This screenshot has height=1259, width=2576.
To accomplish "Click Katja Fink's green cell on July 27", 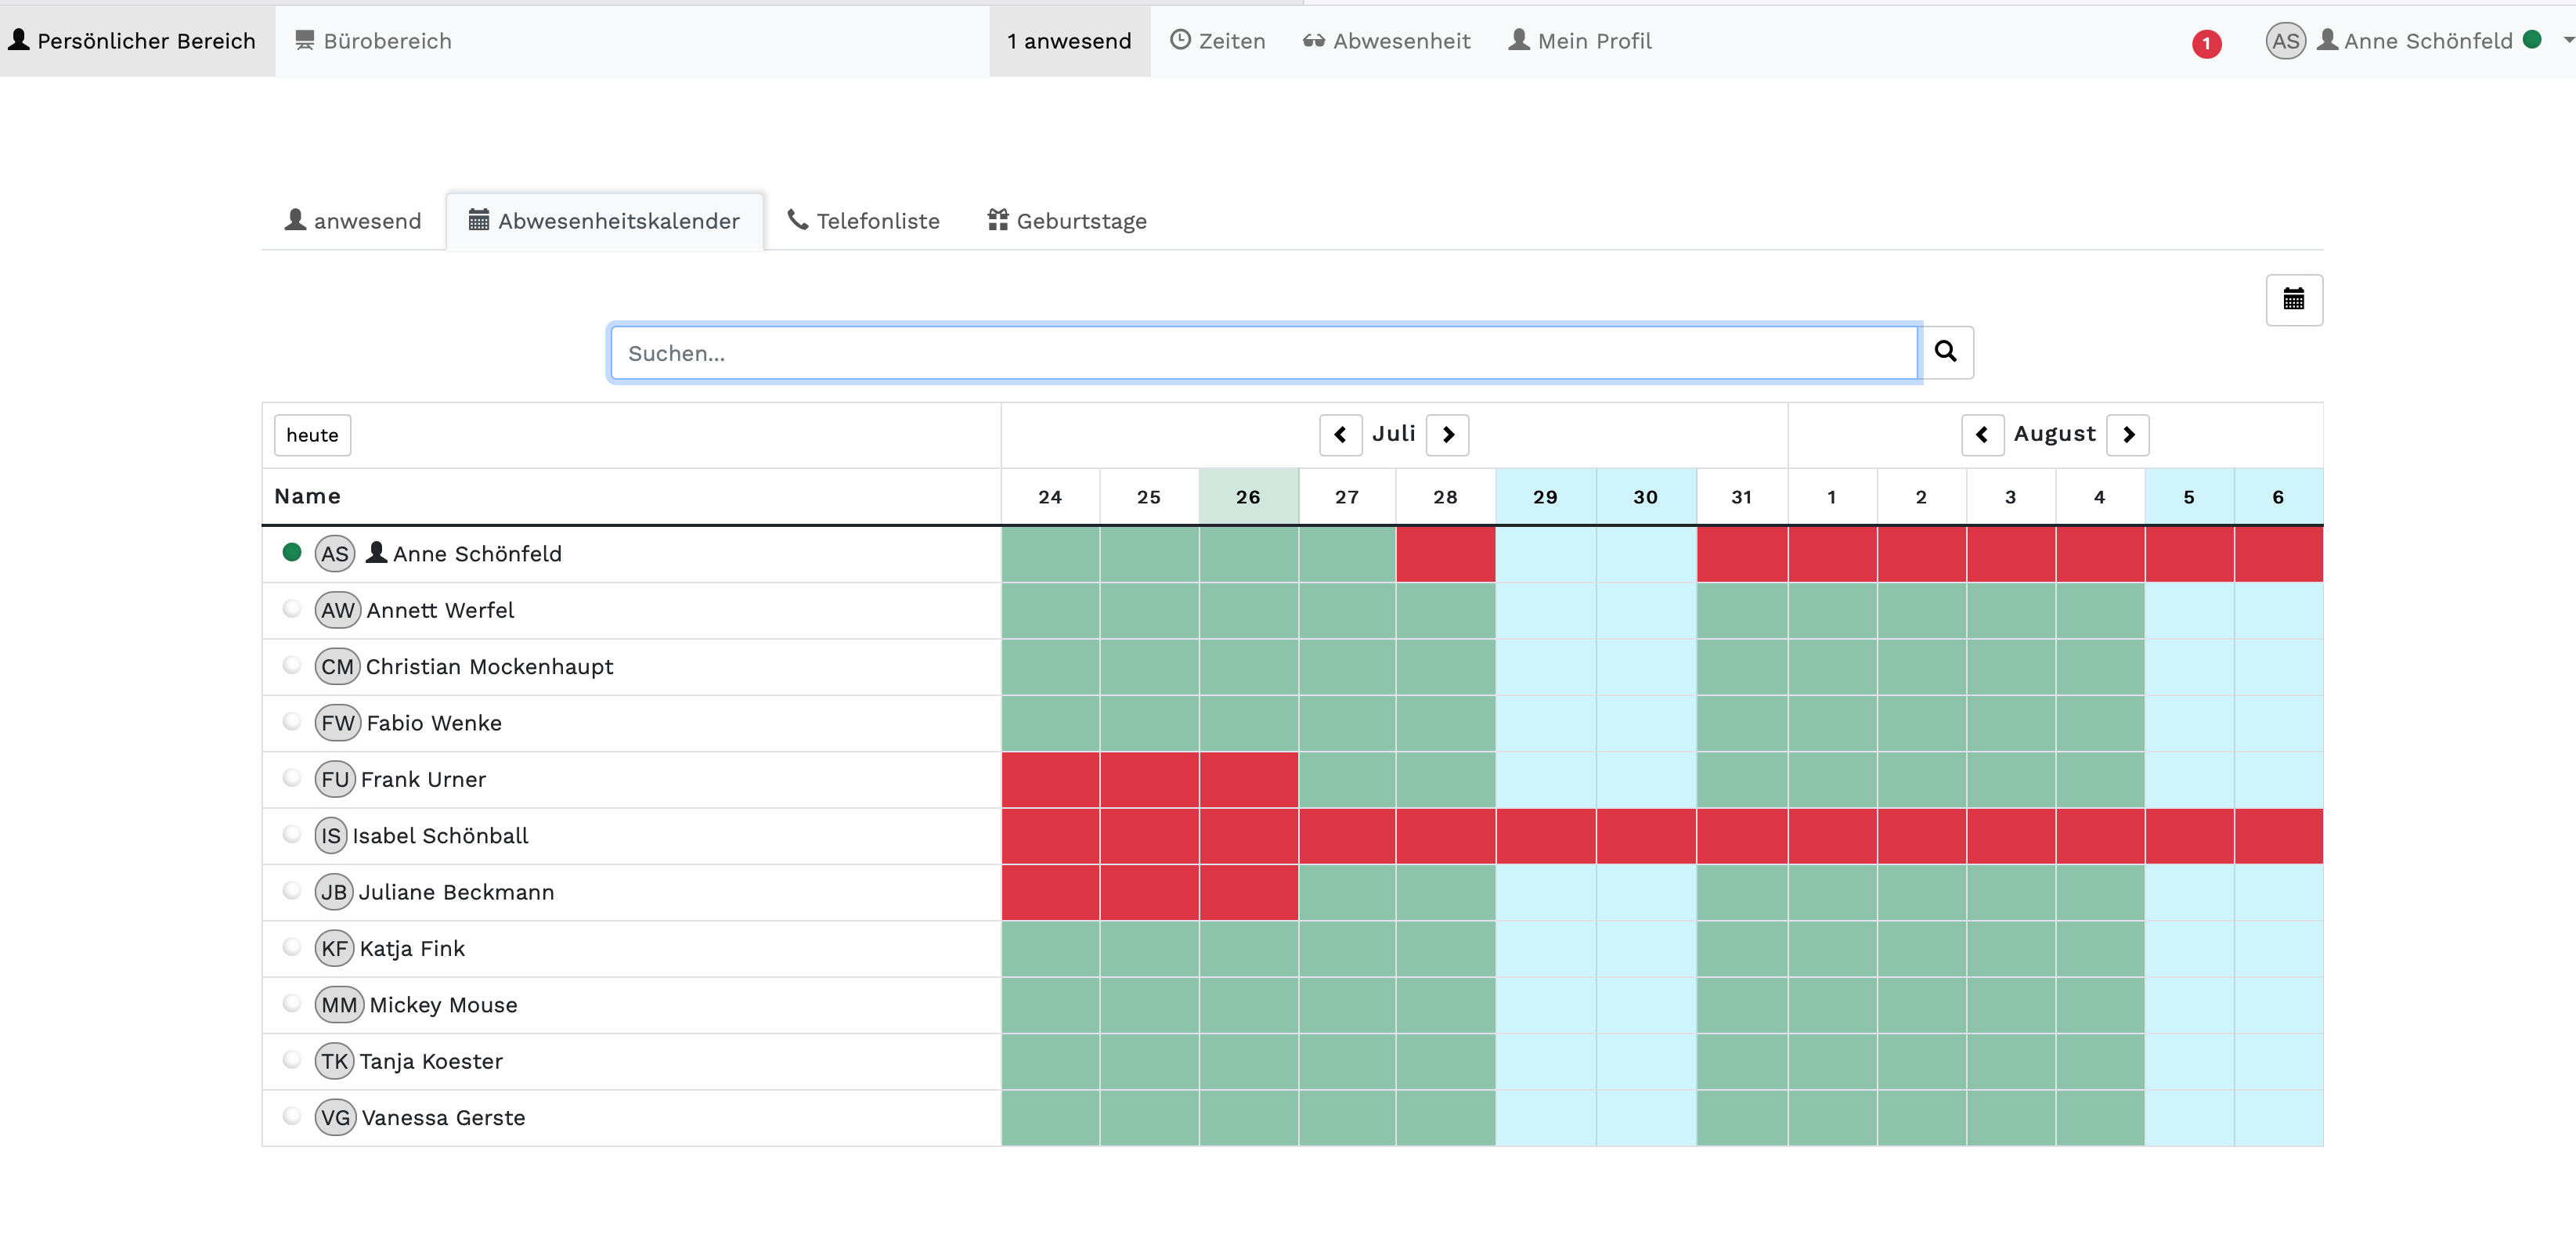I will click(x=1347, y=949).
